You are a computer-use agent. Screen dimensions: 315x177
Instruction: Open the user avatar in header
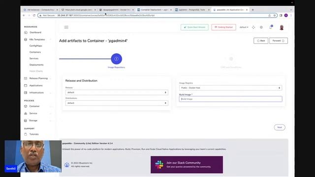click(282, 28)
